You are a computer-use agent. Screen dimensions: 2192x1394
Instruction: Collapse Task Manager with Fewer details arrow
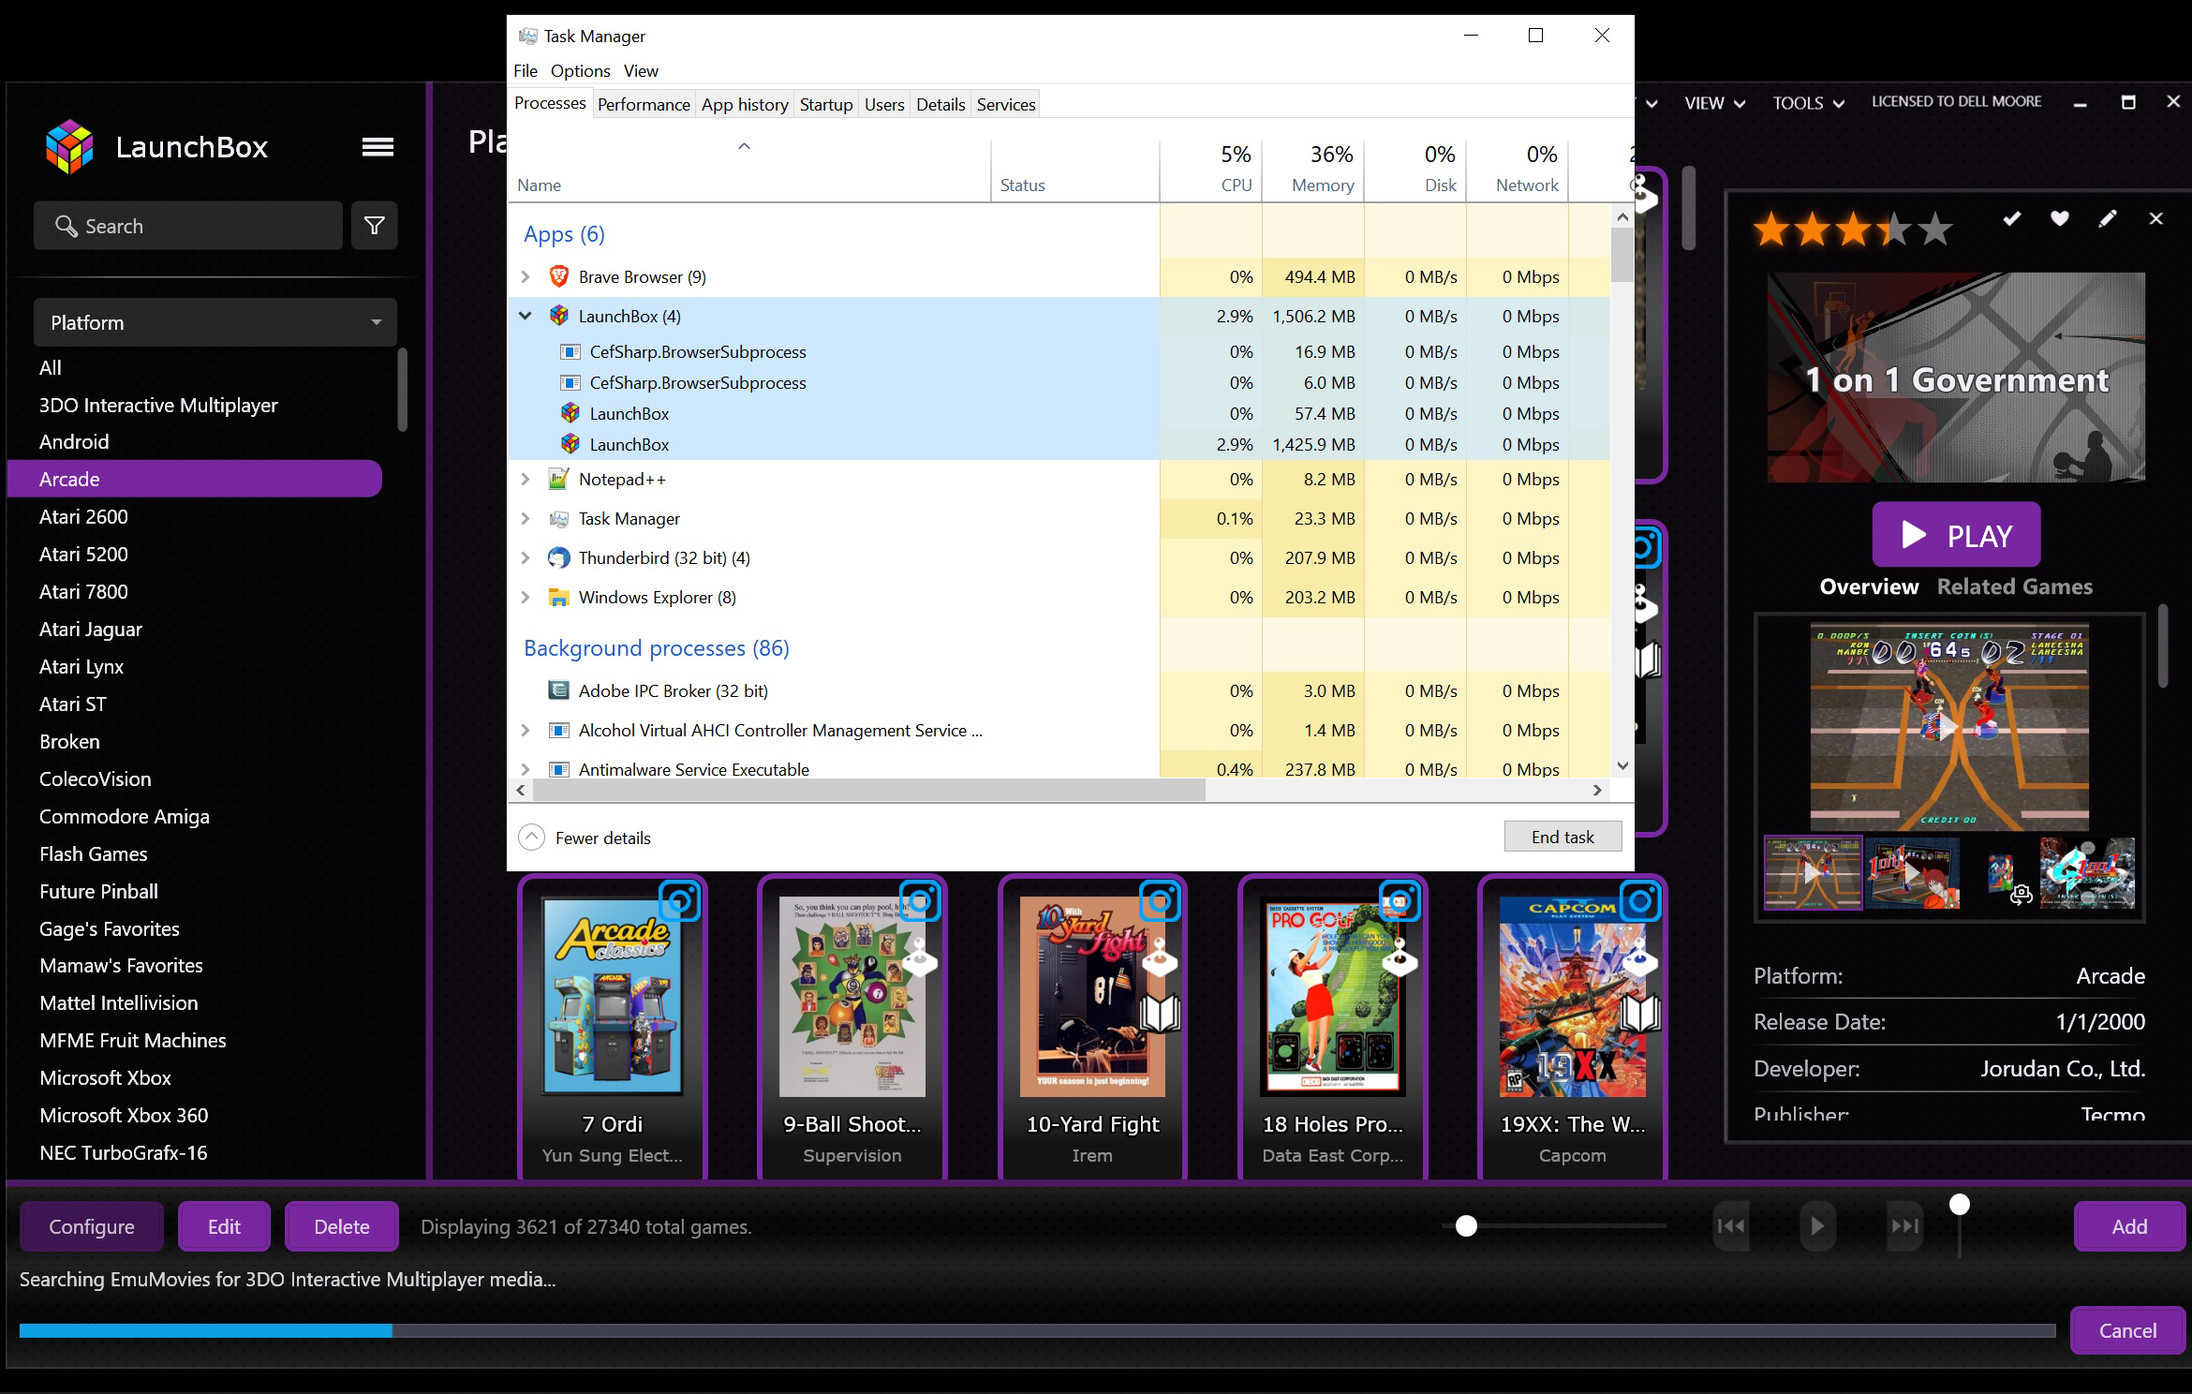(x=531, y=838)
